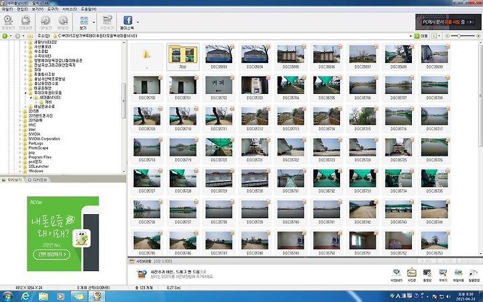This screenshot has height=302, width=483.
Task: Open Windows Explorer taskbar icon
Action: coord(44,296)
